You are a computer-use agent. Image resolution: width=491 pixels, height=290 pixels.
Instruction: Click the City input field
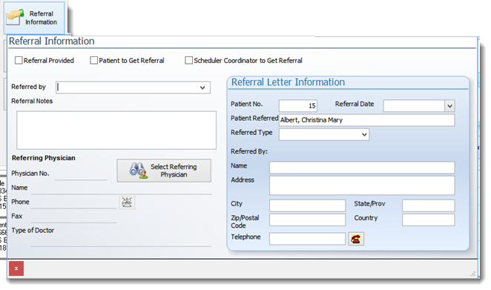pos(308,205)
